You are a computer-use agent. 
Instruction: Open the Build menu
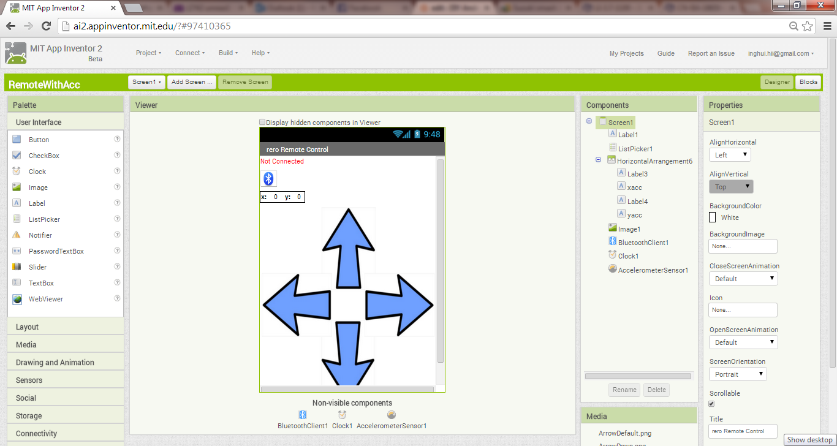tap(228, 53)
